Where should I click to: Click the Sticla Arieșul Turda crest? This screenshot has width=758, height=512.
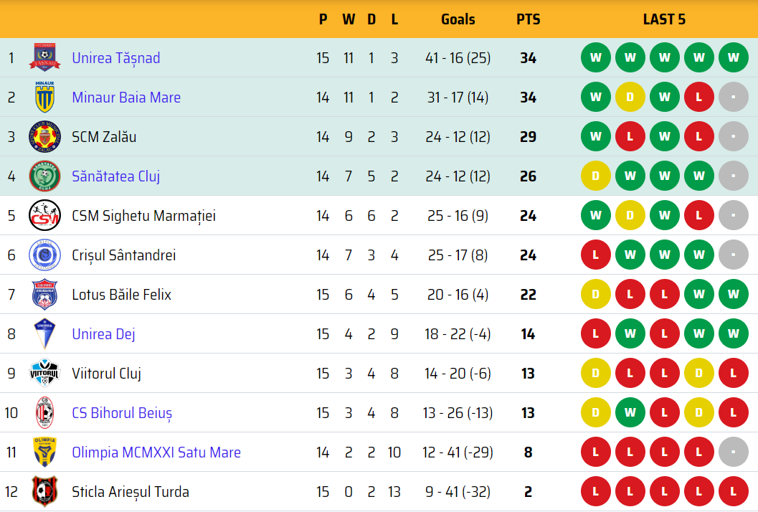[44, 492]
